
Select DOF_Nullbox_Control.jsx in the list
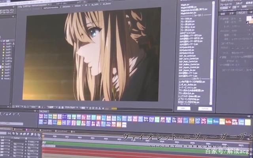click(189, 64)
